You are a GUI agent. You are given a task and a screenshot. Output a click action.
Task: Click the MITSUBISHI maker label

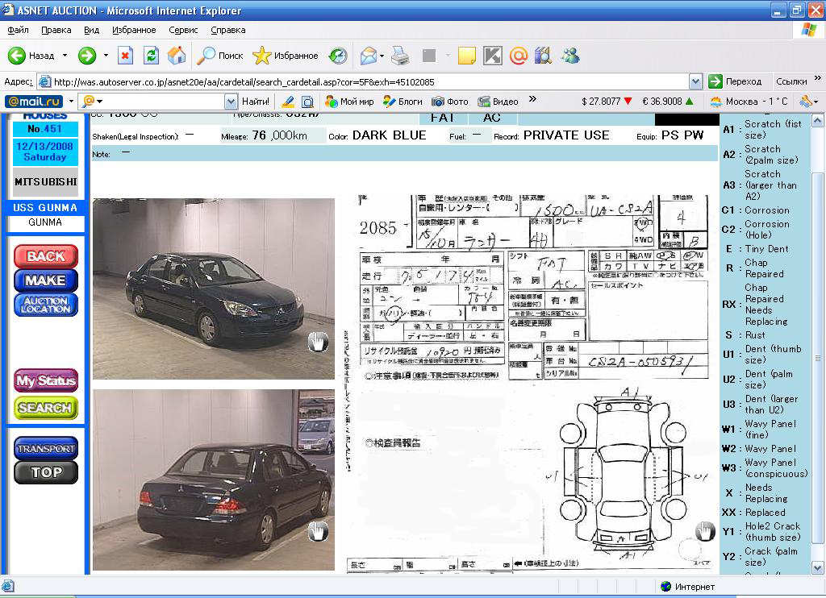click(x=46, y=181)
